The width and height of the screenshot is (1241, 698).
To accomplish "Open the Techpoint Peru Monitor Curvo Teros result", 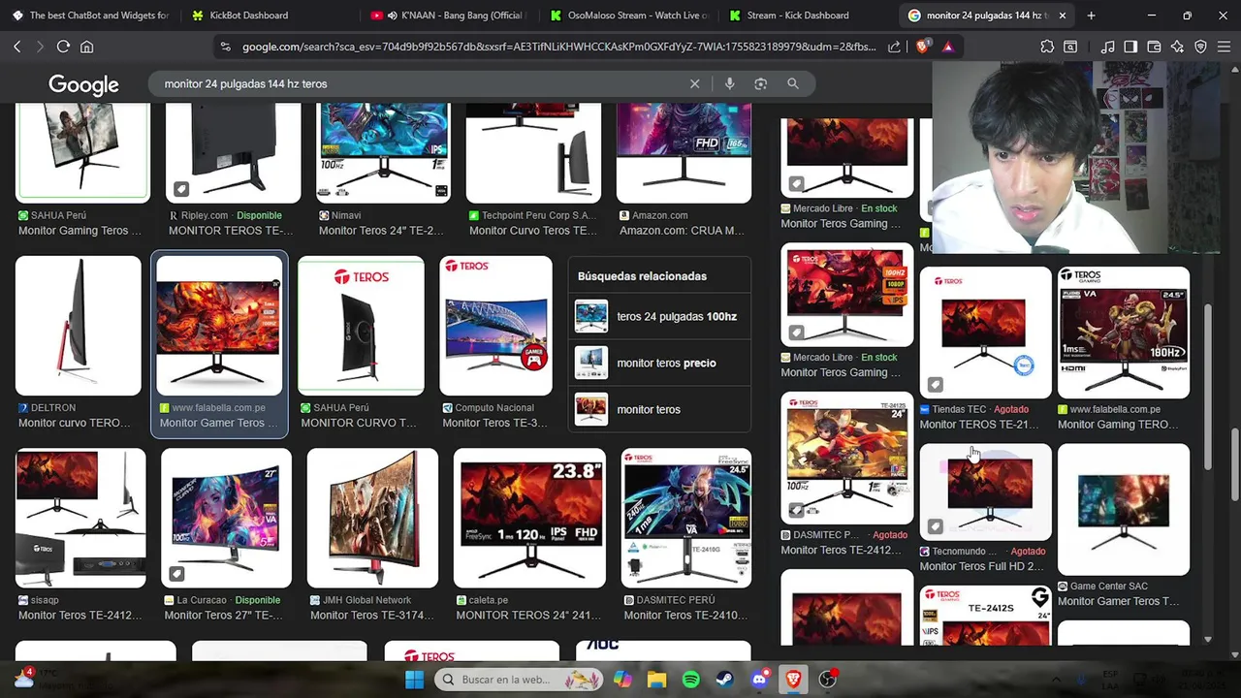I will (x=533, y=153).
